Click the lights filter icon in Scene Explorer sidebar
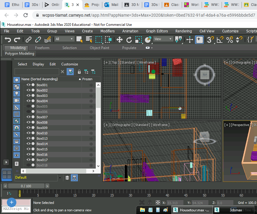The width and height of the screenshot is (257, 214). pyautogui.click(x=17, y=93)
